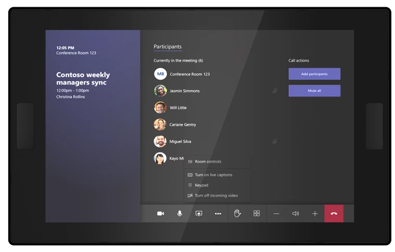This screenshot has height=252, width=395.
Task: Toggle the camera video icon
Action: click(x=161, y=214)
